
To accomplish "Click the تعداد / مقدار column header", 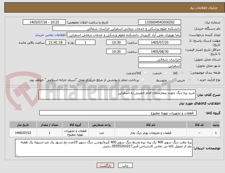I will pyautogui.click(x=49, y=125).
